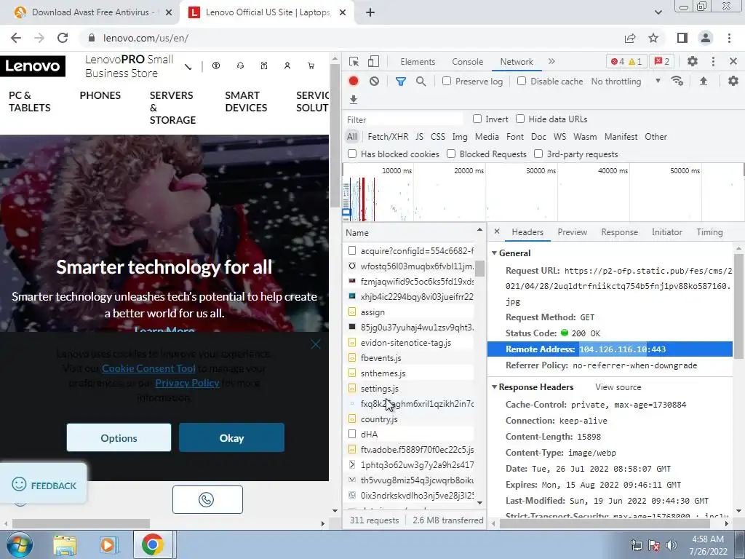Collapse the General section

click(494, 253)
